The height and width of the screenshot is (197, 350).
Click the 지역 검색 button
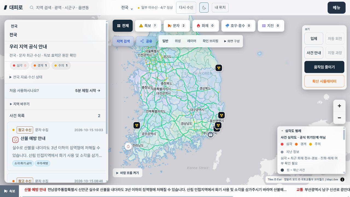[123, 41]
